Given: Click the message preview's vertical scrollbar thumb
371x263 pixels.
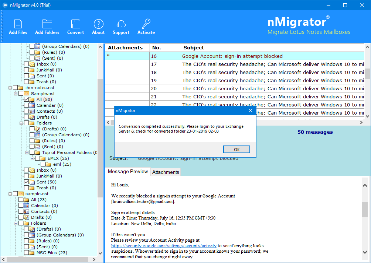Looking at the screenshot, I should pos(365,209).
